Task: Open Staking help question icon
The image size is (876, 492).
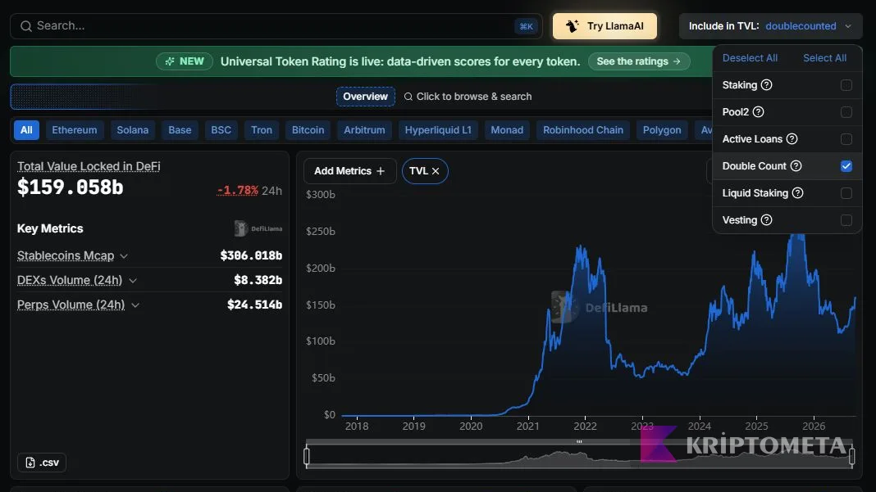Action: 766,85
